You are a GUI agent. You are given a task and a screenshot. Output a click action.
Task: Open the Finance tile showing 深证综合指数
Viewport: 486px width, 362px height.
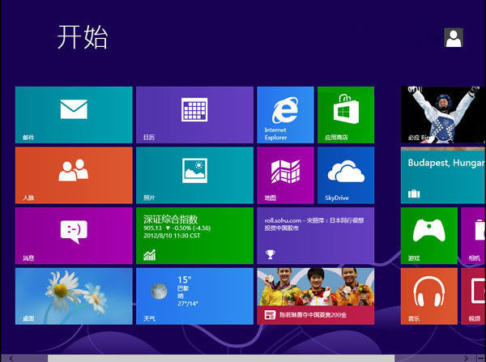pos(194,236)
